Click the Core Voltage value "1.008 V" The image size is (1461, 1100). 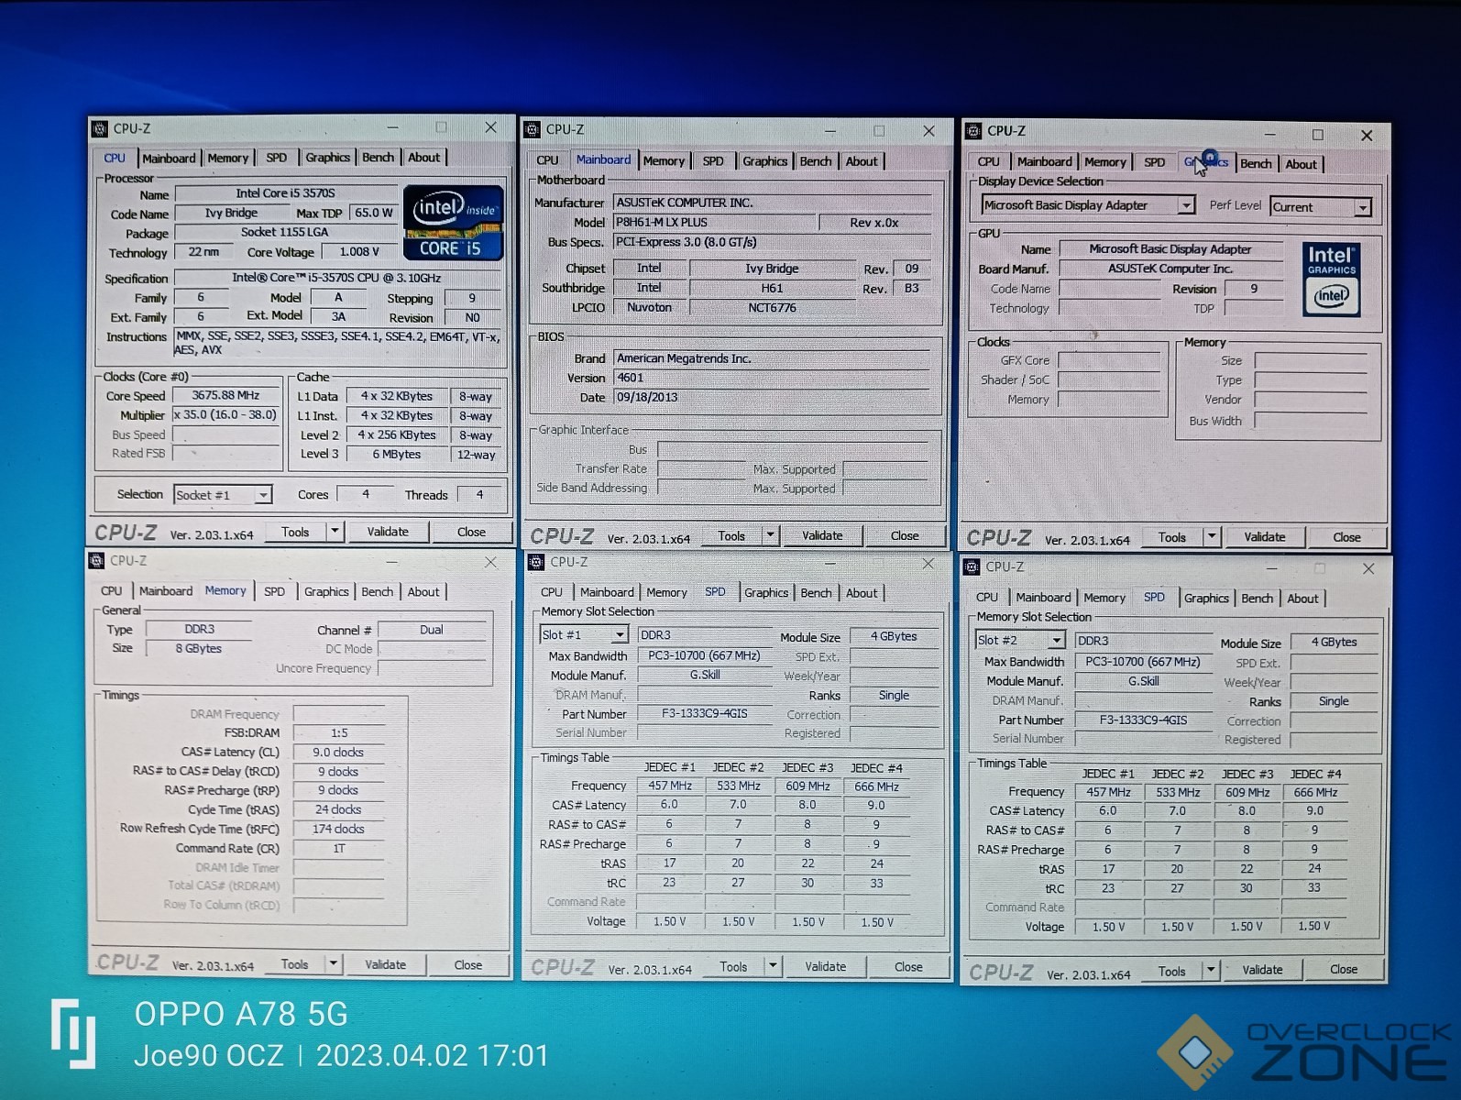click(x=359, y=251)
